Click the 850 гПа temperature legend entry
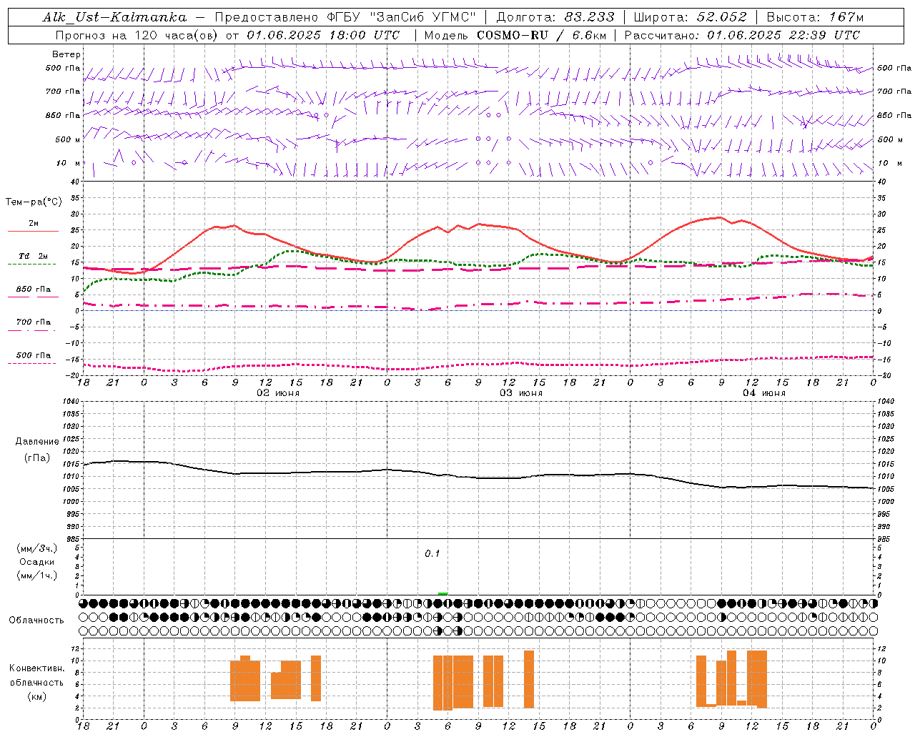Image resolution: width=915 pixels, height=732 pixels. click(x=33, y=290)
